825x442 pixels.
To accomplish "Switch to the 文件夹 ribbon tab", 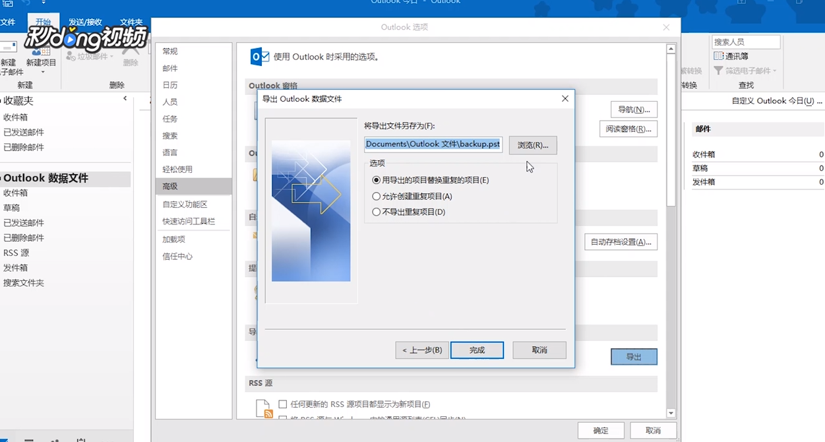I will coord(131,22).
